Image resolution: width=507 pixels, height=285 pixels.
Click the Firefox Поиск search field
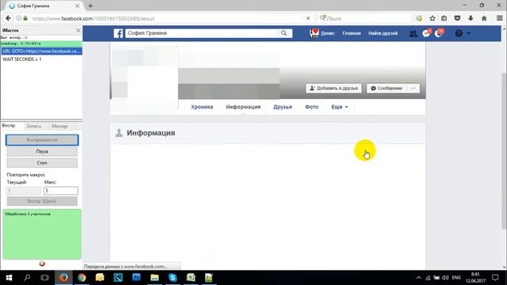(x=364, y=18)
